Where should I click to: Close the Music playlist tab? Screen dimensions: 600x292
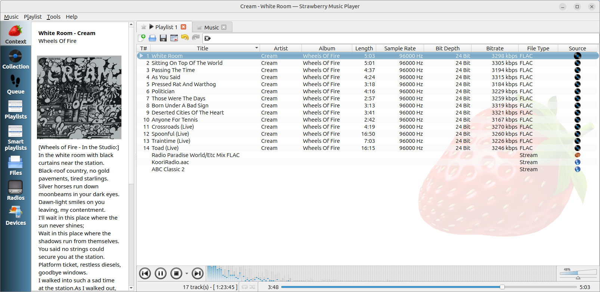[x=224, y=27]
